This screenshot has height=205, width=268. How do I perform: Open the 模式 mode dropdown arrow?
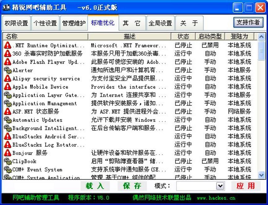220,186
